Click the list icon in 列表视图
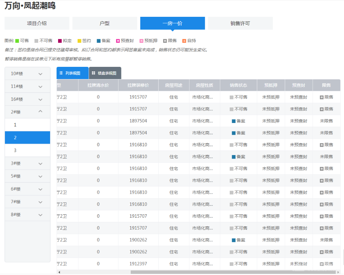The image size is (344, 275). (x=61, y=73)
